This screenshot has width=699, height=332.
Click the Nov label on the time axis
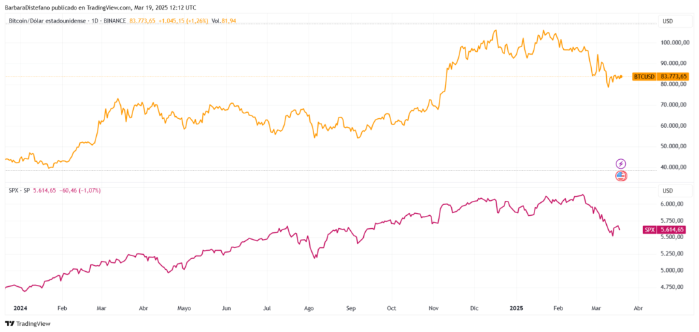(x=432, y=308)
